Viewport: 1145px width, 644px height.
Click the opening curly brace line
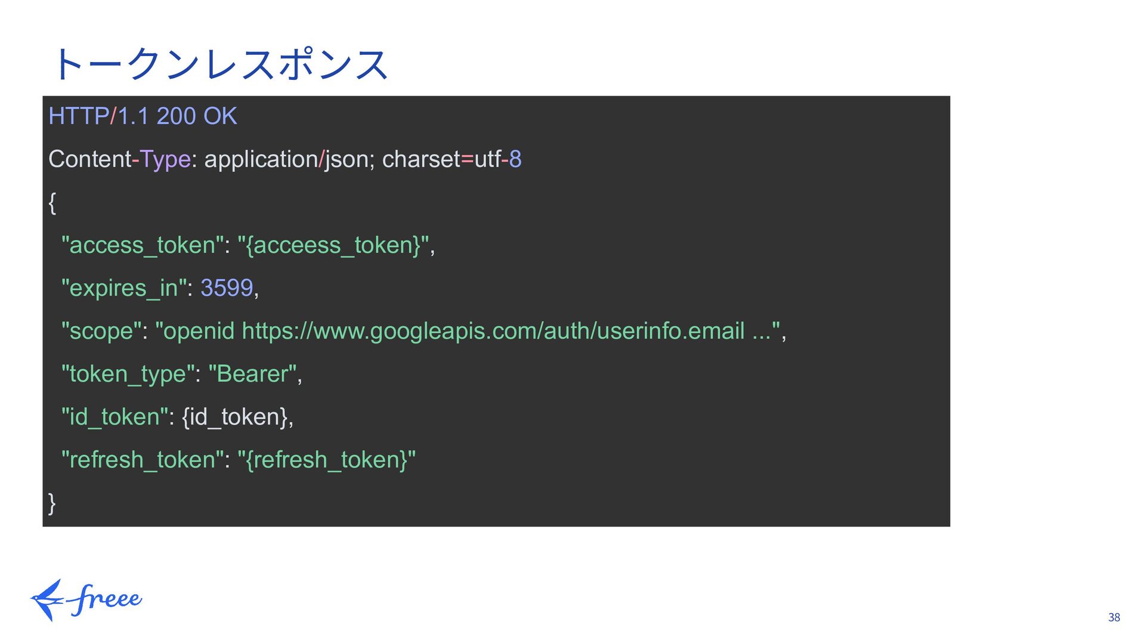pos(52,203)
